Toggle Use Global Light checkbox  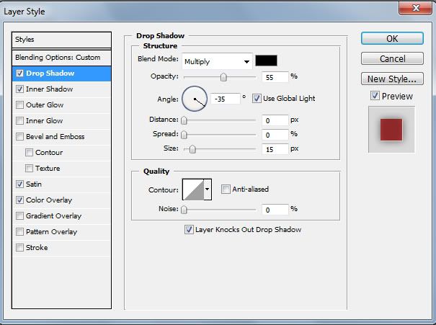point(257,98)
